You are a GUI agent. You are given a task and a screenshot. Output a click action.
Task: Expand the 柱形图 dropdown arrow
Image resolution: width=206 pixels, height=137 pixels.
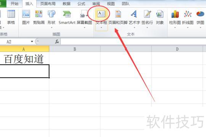coord(175,27)
